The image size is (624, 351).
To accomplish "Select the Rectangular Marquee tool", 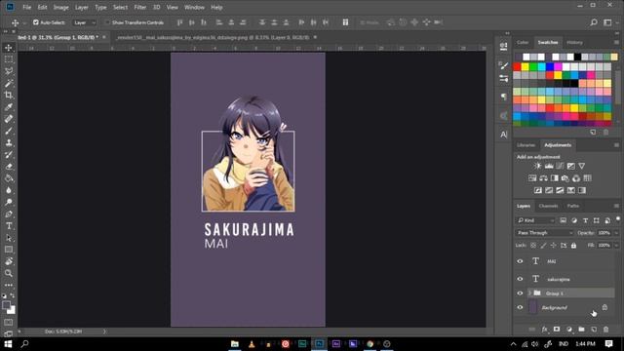I will tap(9, 59).
